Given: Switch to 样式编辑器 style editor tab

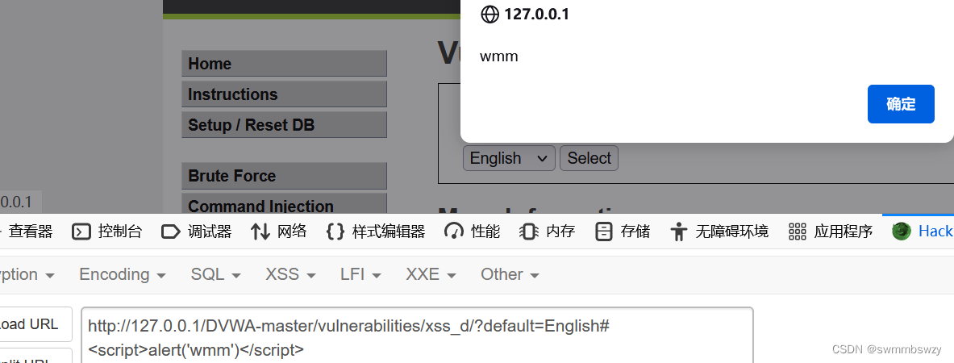Looking at the screenshot, I should pyautogui.click(x=376, y=232).
